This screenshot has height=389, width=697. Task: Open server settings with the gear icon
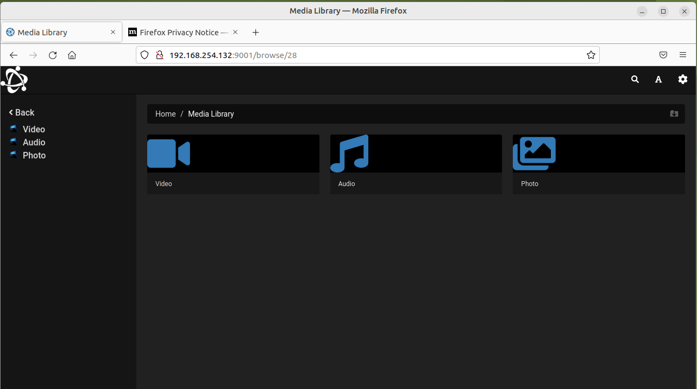coord(682,79)
